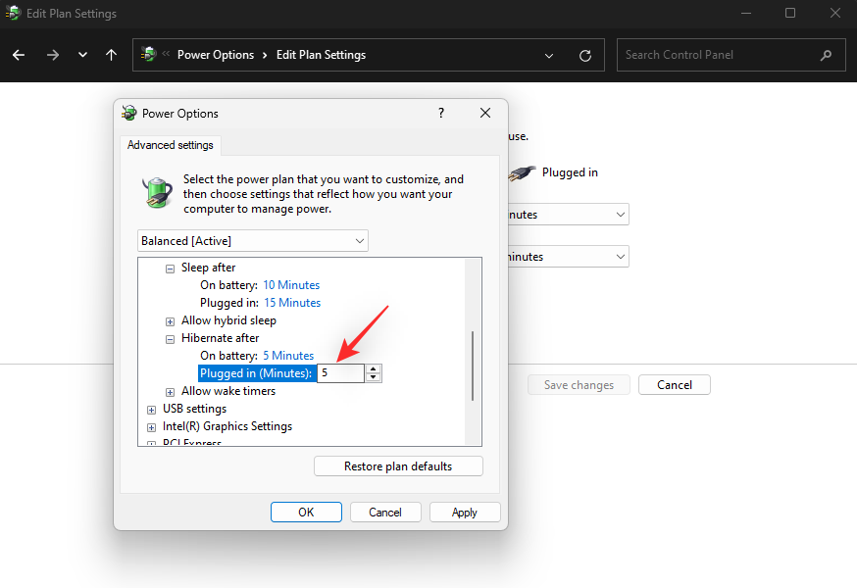Open recent locations chevron
This screenshot has width=857, height=588.
[82, 55]
